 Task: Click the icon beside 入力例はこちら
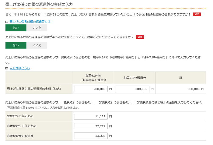(7, 68)
